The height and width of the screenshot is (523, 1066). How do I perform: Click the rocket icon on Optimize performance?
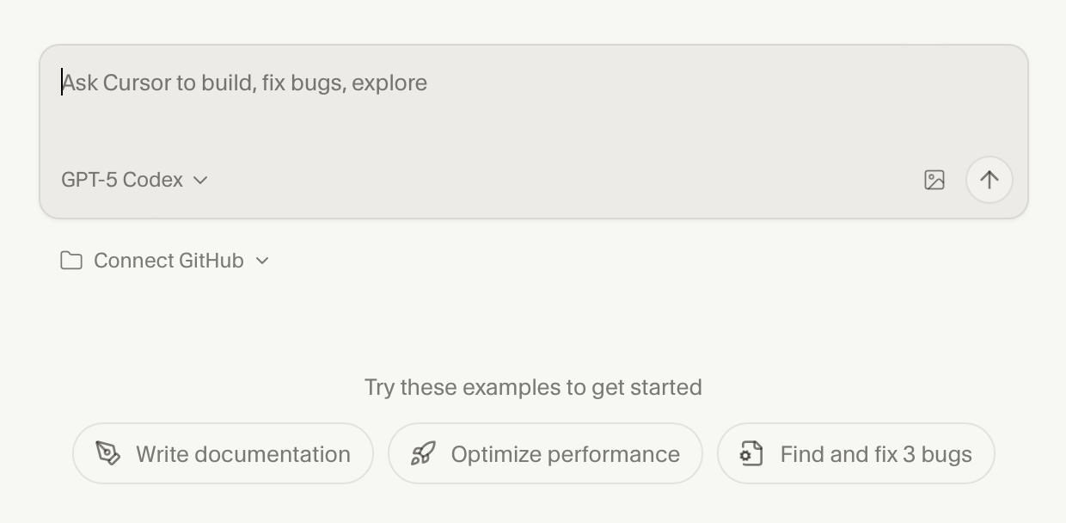[x=423, y=453]
